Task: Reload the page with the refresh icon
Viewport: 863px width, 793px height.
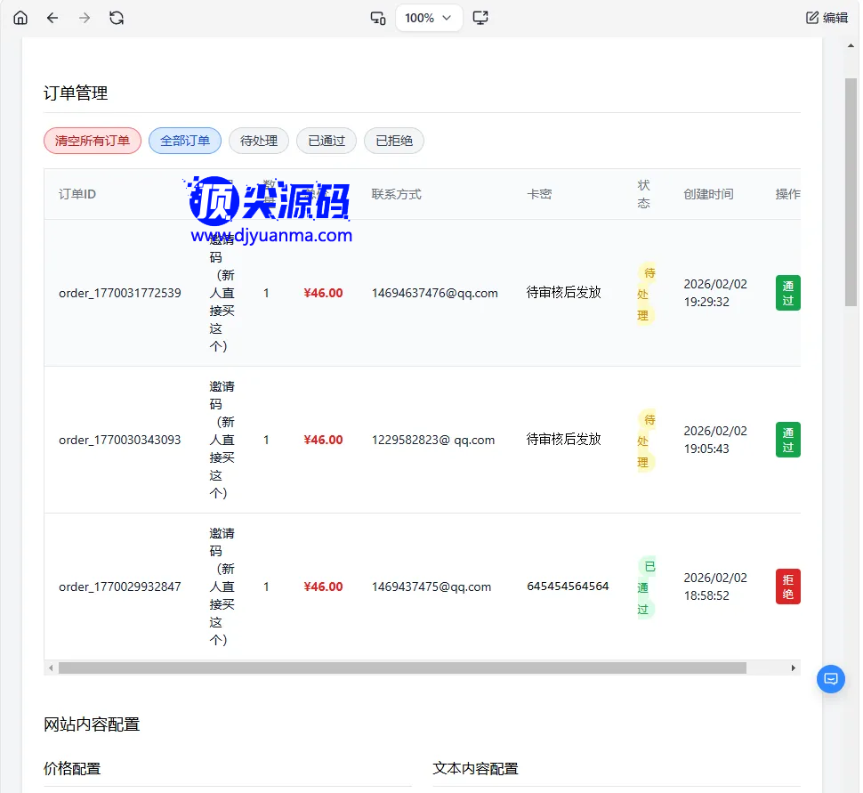Action: 117,18
